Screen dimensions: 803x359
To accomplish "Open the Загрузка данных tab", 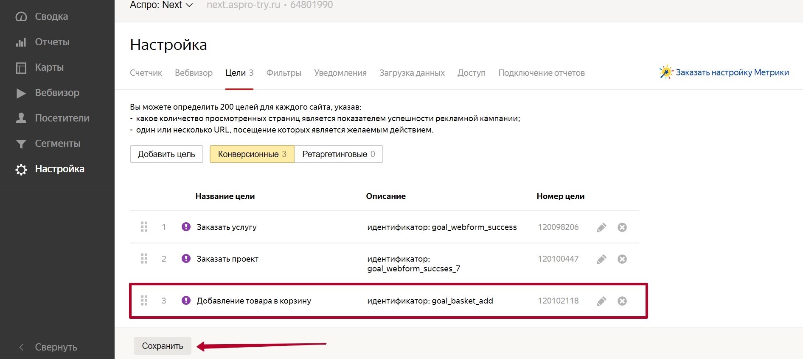I will (x=412, y=73).
